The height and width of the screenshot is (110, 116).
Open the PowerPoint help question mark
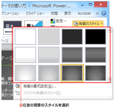(x=104, y=13)
